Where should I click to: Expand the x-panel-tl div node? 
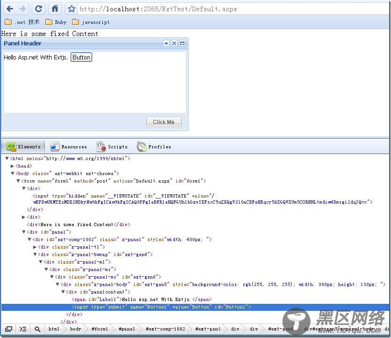tap(35, 247)
